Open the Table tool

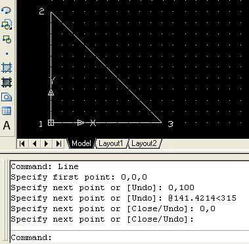(7, 111)
